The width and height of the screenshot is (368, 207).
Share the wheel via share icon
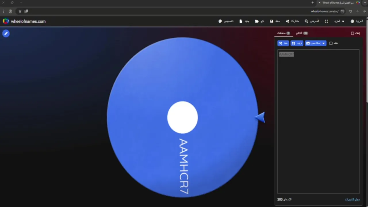point(292,21)
